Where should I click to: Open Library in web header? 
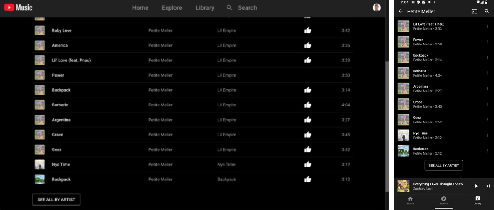205,7
